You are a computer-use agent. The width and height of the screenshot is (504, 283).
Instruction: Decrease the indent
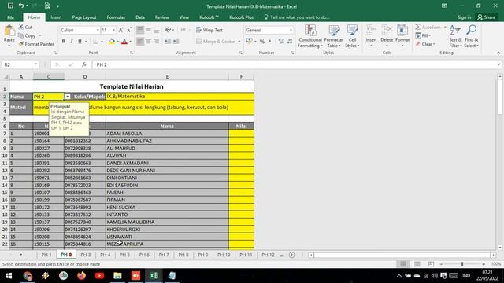tap(168, 42)
